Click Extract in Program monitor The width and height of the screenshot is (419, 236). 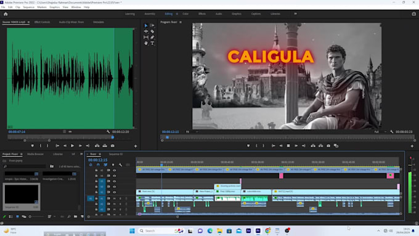coord(320,145)
